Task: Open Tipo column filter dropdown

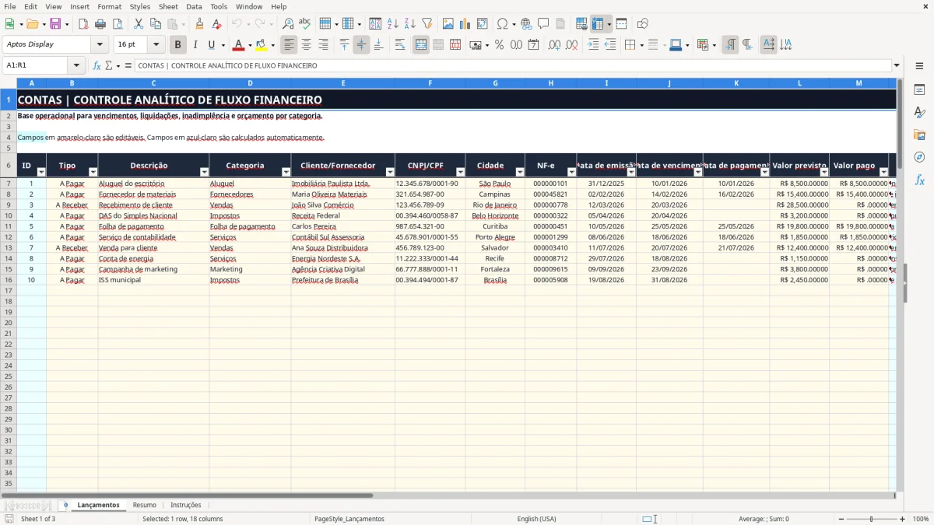Action: [x=93, y=172]
